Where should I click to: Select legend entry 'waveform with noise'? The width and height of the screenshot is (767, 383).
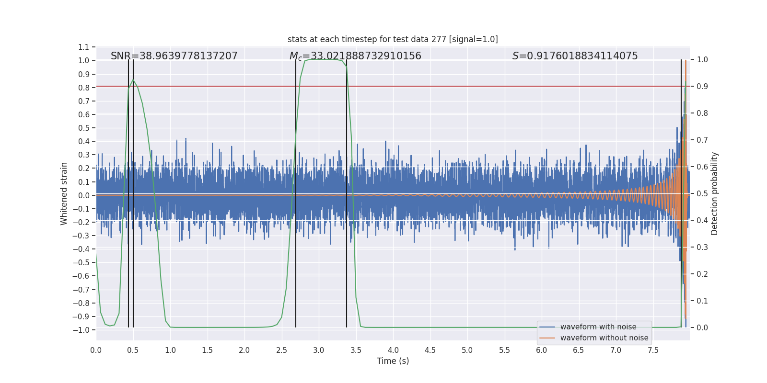pyautogui.click(x=598, y=327)
